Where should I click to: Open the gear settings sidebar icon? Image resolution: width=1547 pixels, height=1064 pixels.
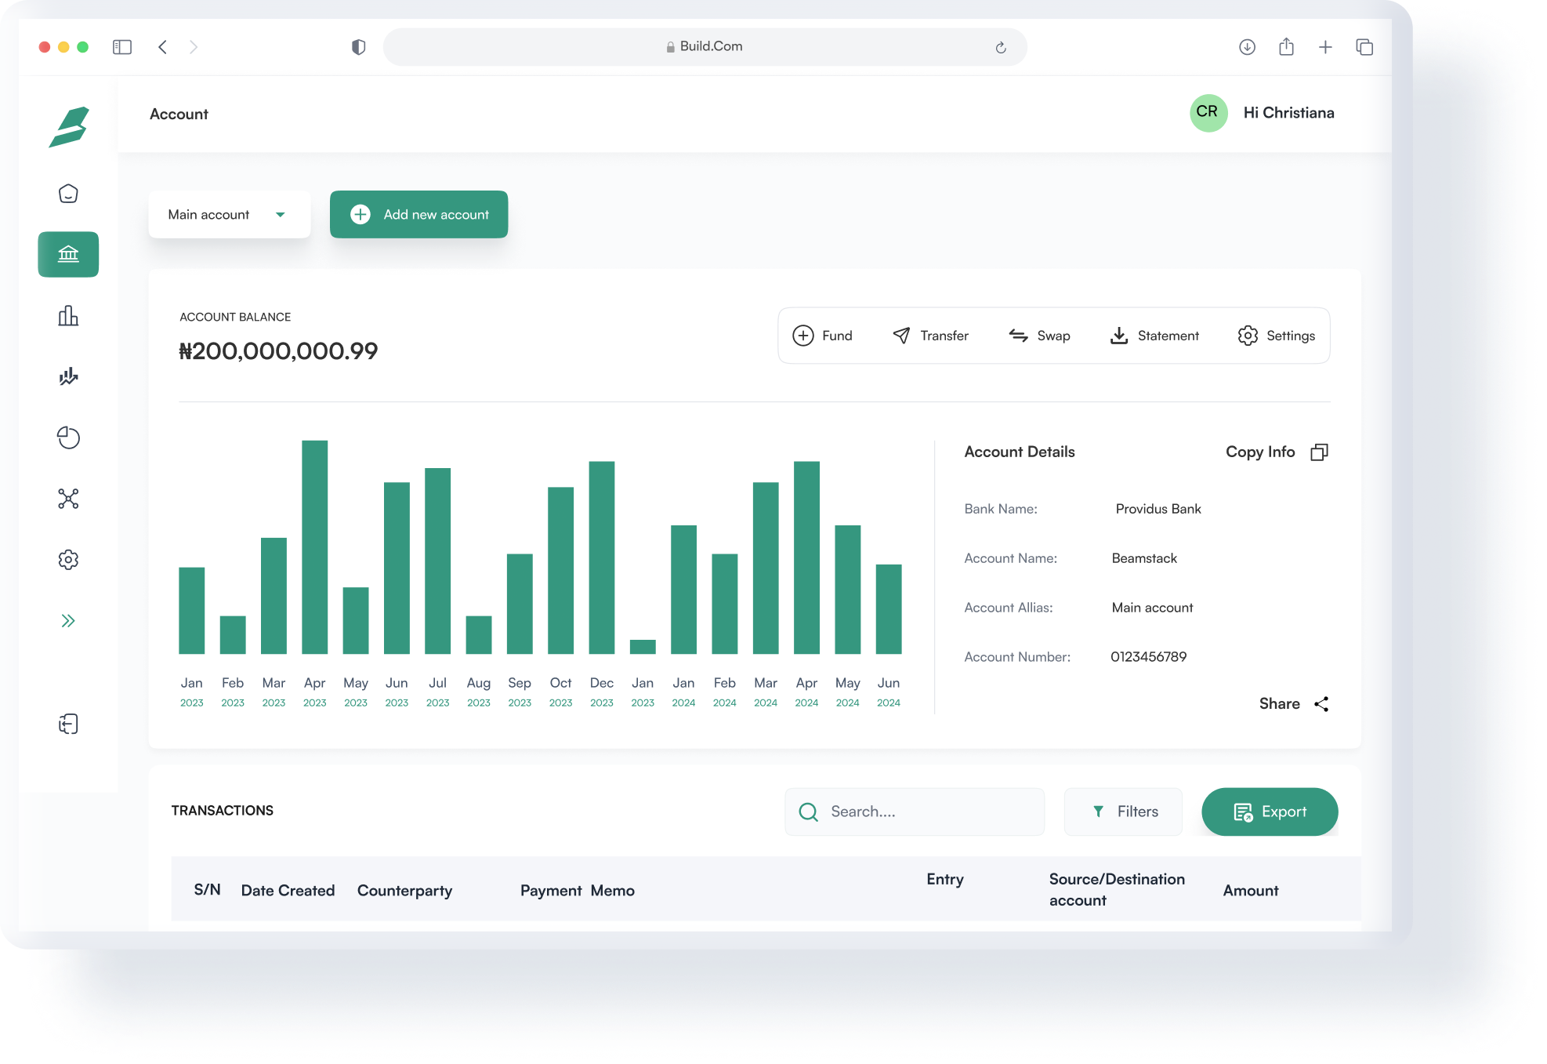click(68, 560)
